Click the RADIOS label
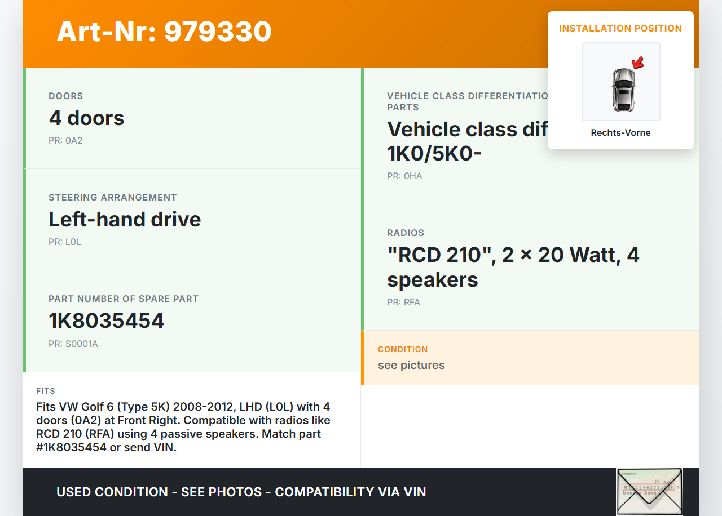 coord(406,233)
